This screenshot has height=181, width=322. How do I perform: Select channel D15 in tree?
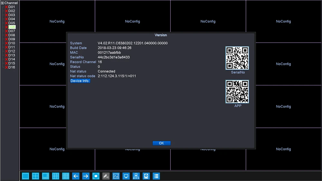[x=12, y=63]
